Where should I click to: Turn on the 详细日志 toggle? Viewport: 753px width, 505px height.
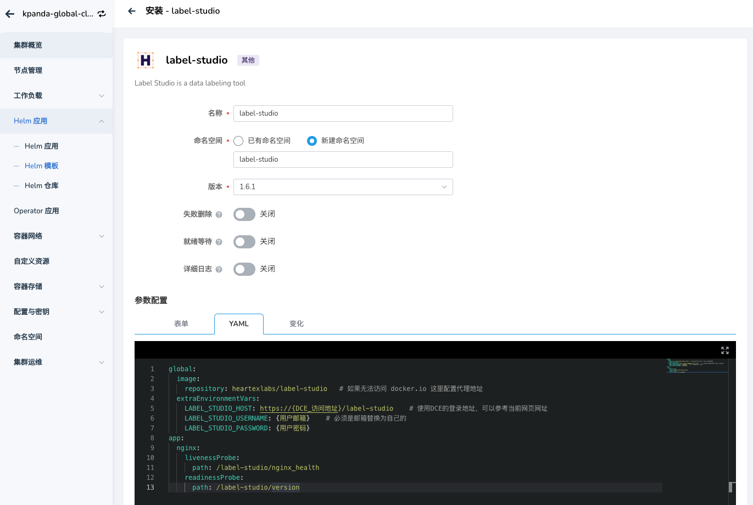click(x=244, y=269)
